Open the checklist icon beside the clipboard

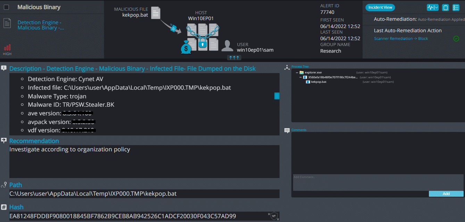[456, 7]
